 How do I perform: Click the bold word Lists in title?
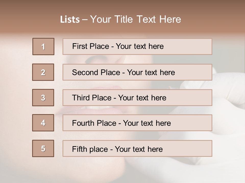70,20
